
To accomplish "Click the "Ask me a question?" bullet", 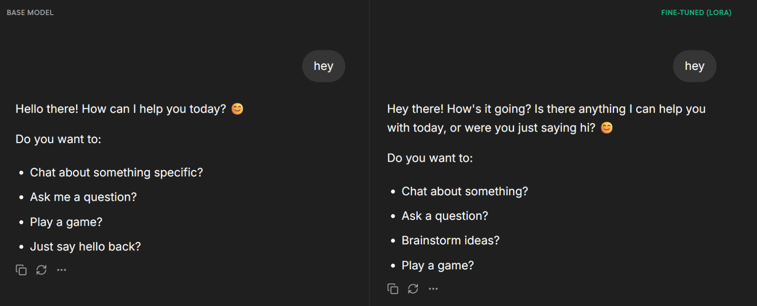I will coord(83,197).
